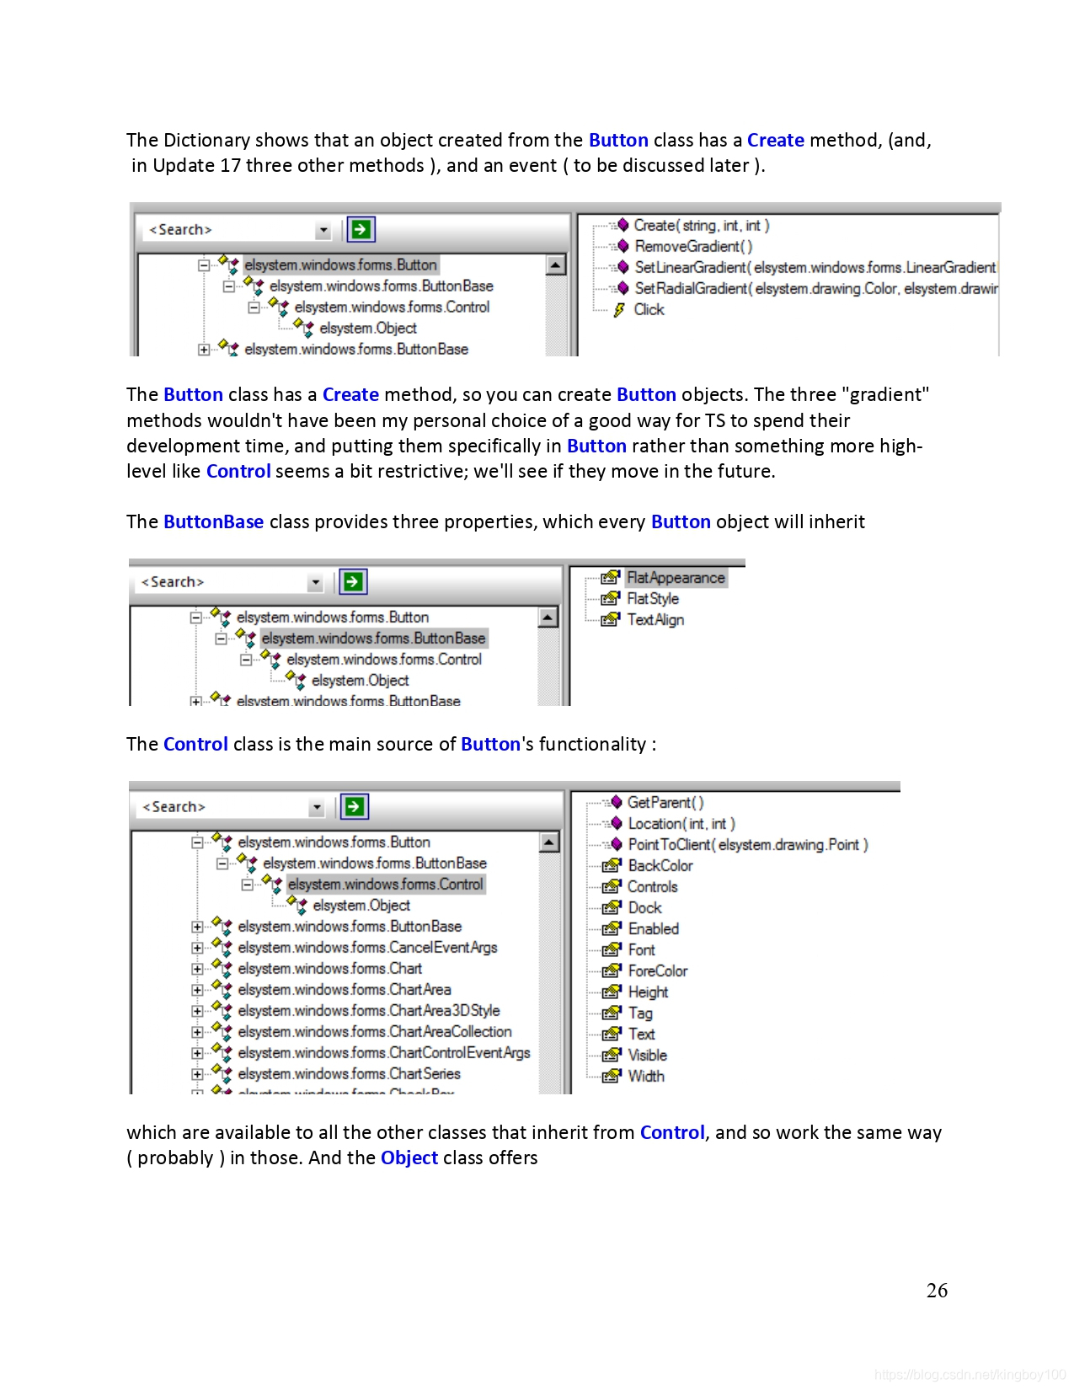
Task: Expand the elsystem.windows.forms.ChartControlEventArgs node
Action: 197,1053
